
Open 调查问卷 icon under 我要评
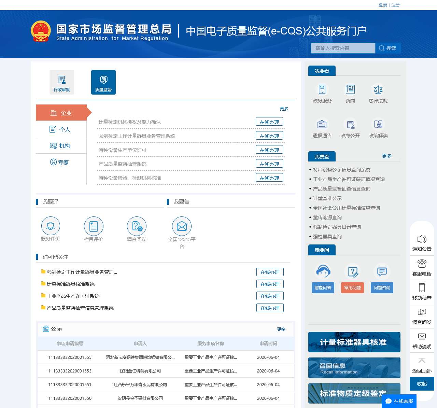tap(137, 226)
